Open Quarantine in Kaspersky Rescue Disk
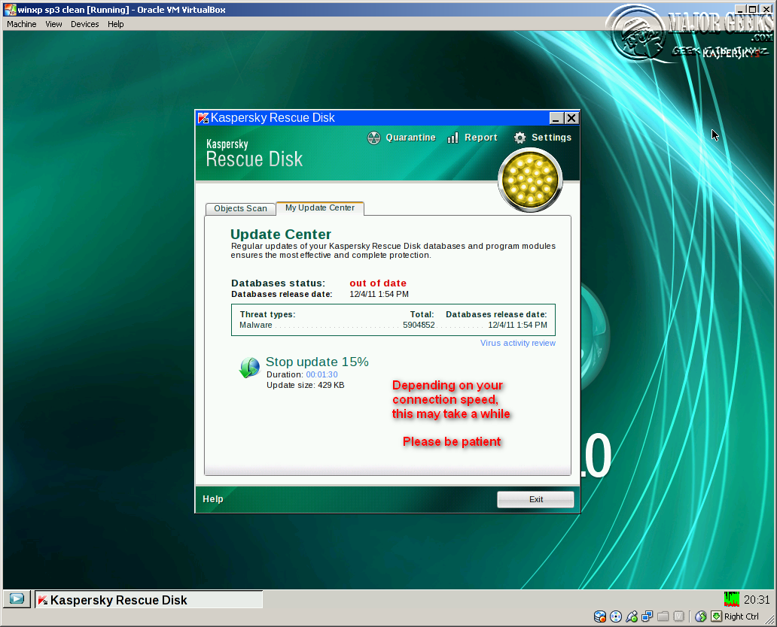 coord(401,138)
